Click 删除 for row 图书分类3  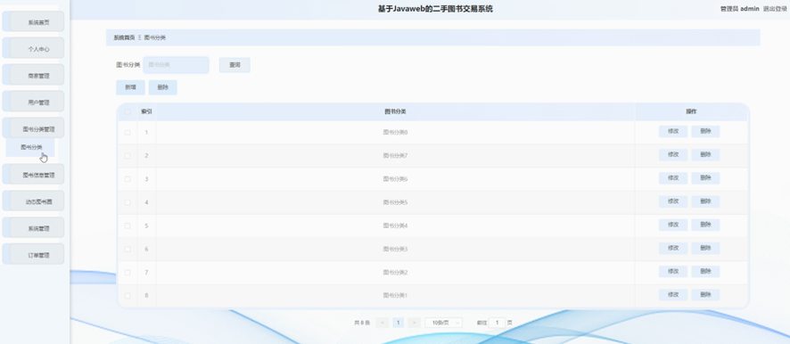tap(705, 249)
